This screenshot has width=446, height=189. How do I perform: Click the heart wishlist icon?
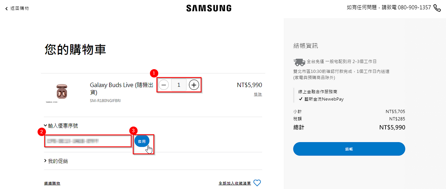pos(257,183)
